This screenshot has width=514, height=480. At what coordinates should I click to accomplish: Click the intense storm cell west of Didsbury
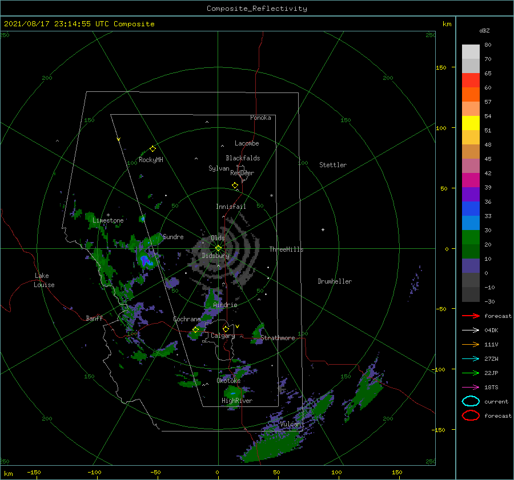[146, 260]
